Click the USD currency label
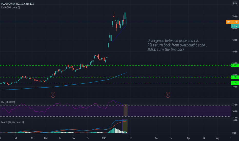 [235, 4]
